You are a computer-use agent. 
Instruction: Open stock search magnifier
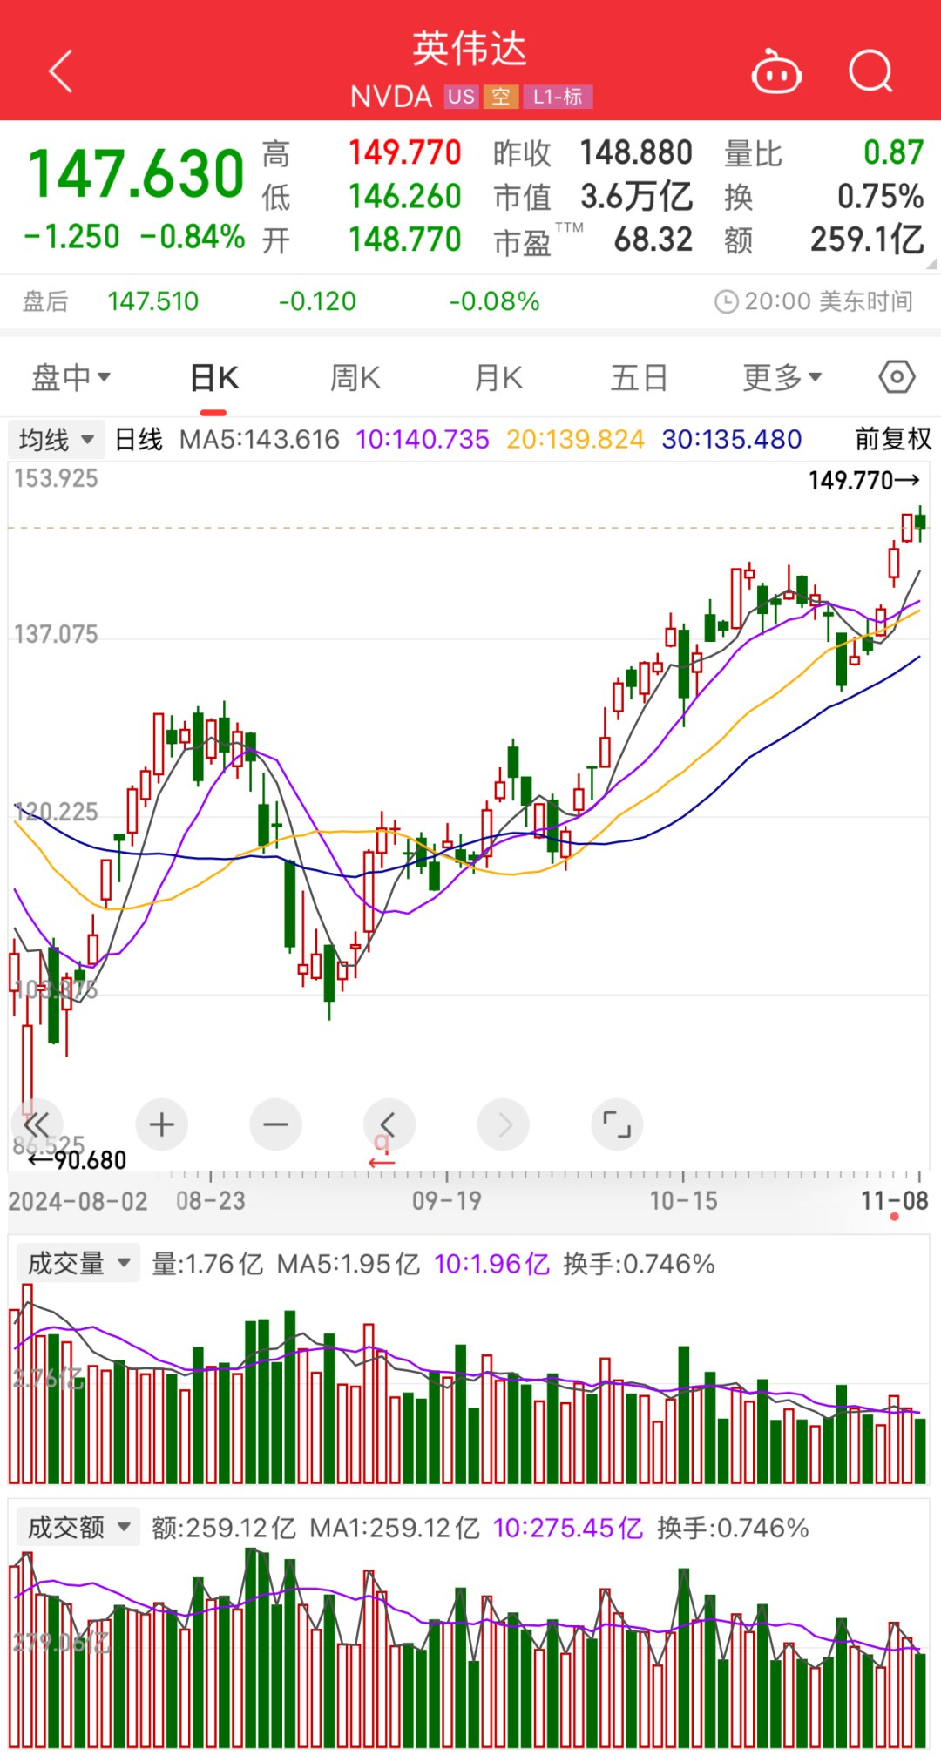(870, 71)
